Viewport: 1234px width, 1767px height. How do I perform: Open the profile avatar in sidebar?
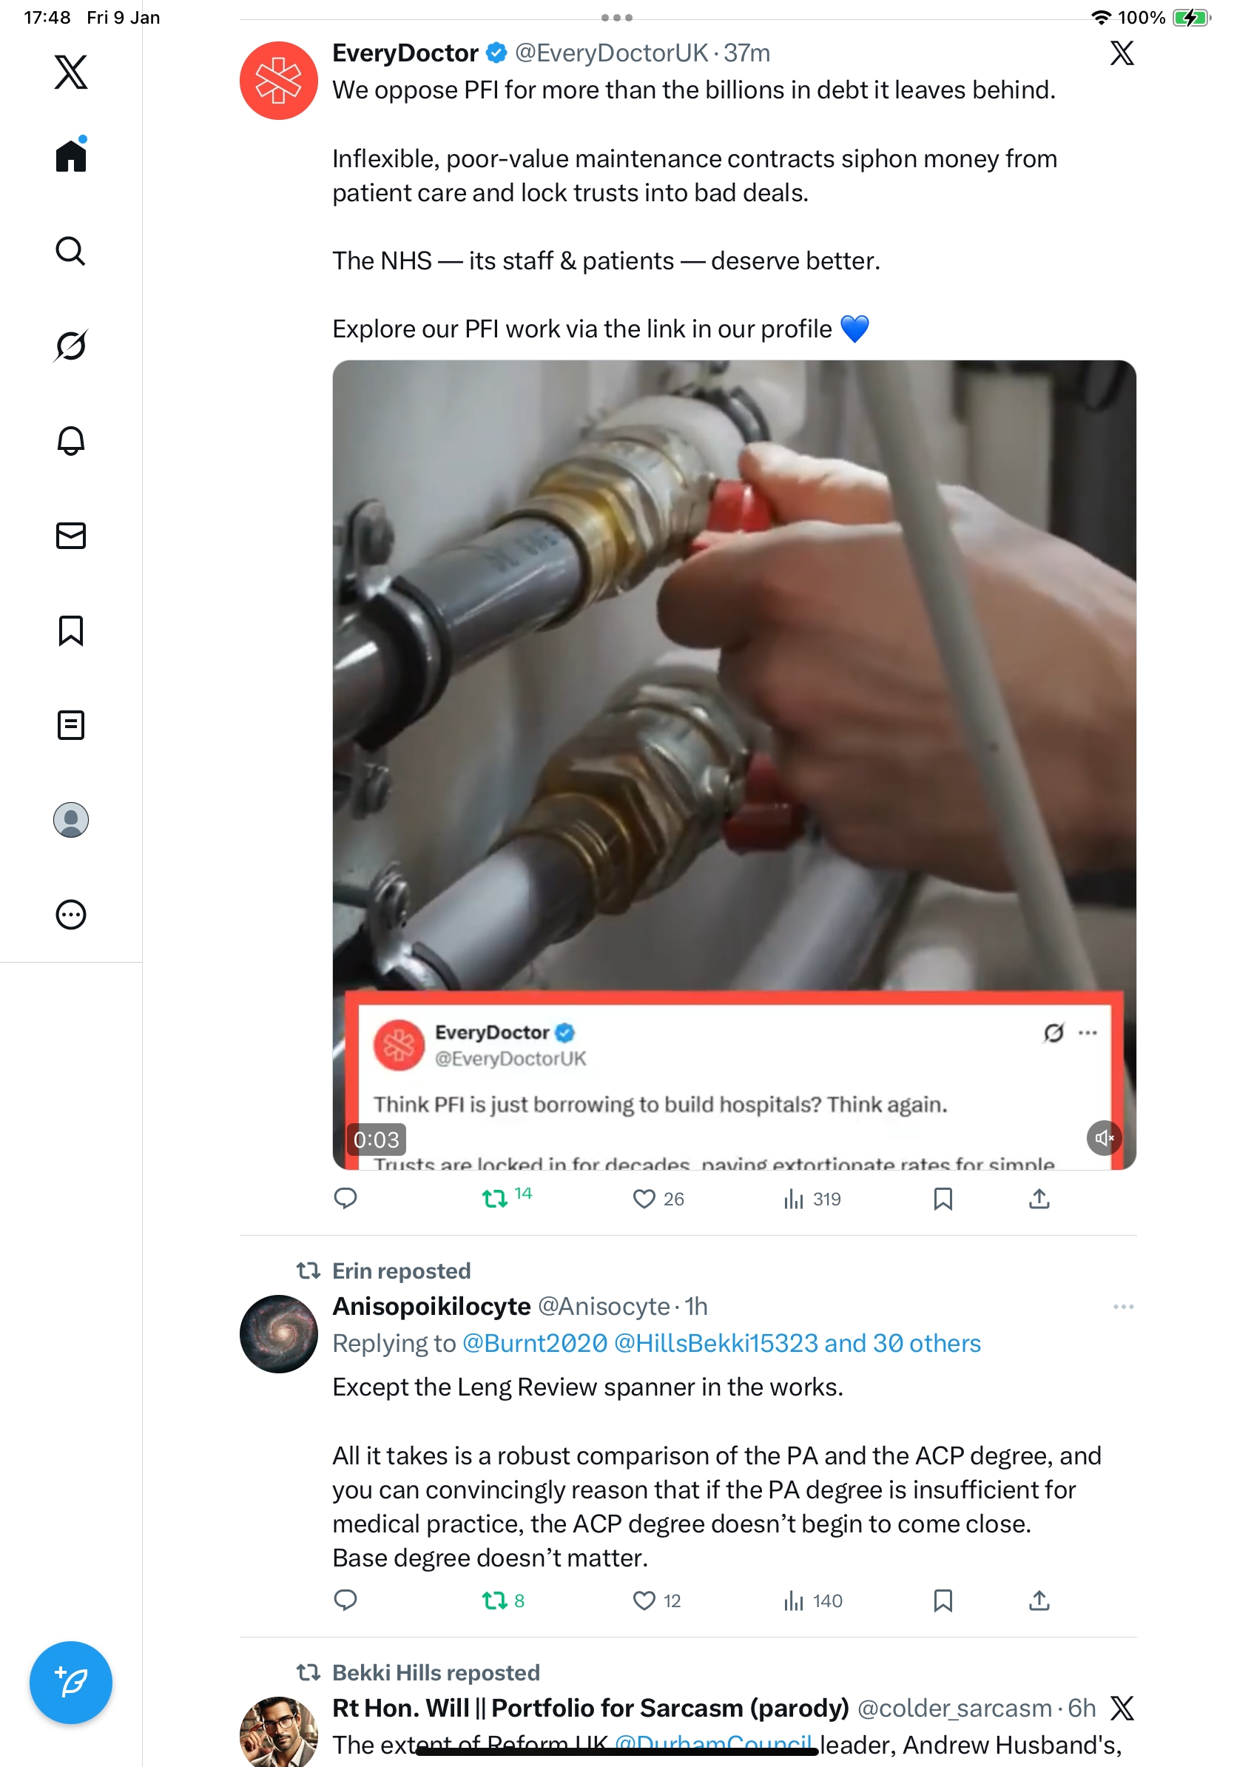71,820
